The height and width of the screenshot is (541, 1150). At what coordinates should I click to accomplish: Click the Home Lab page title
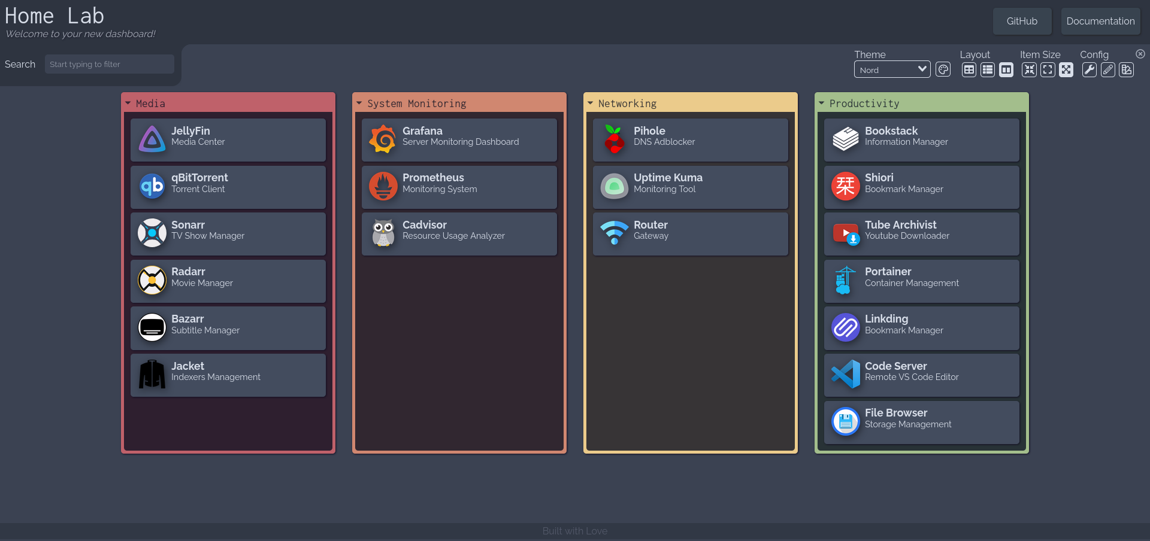pos(55,16)
